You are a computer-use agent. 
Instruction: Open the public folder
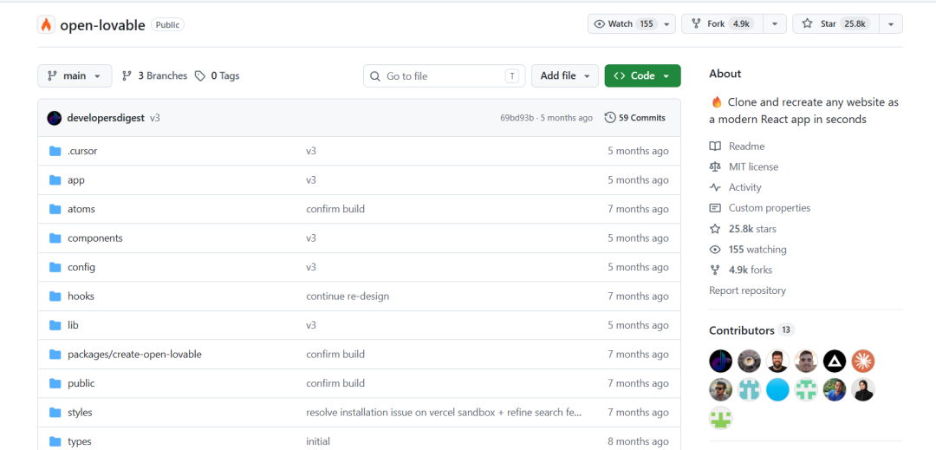tap(81, 383)
